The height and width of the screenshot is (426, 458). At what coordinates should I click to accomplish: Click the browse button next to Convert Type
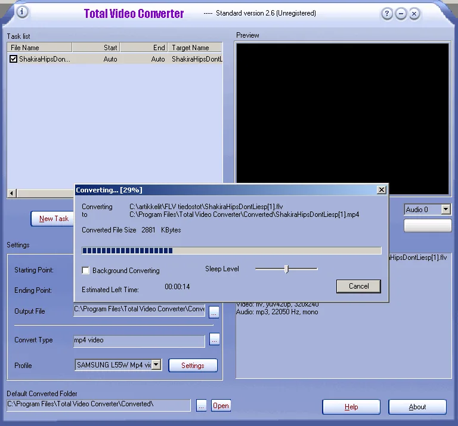coord(215,339)
